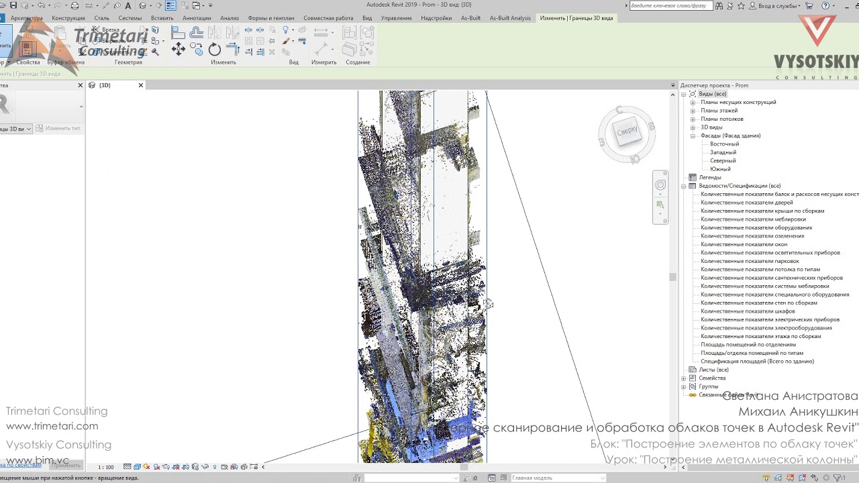Click the zoom region navigation icon
The width and height of the screenshot is (859, 483).
tap(660, 205)
